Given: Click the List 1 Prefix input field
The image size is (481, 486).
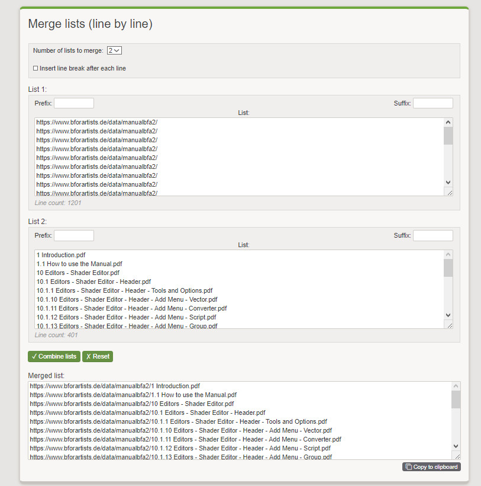Looking at the screenshot, I should point(74,103).
